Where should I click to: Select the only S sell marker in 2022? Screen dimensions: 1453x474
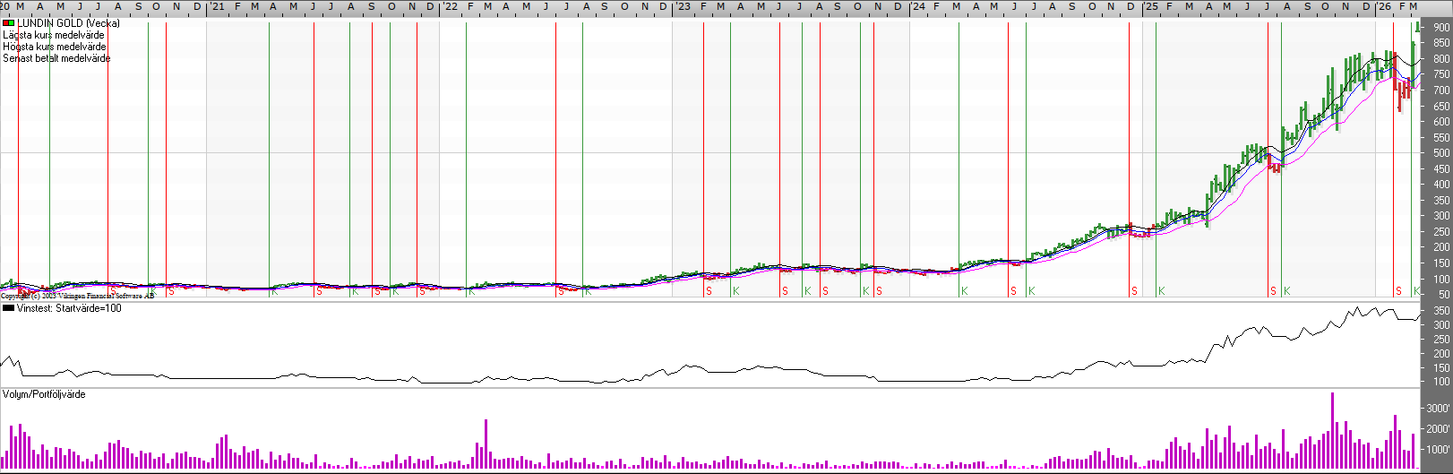pyautogui.click(x=561, y=291)
